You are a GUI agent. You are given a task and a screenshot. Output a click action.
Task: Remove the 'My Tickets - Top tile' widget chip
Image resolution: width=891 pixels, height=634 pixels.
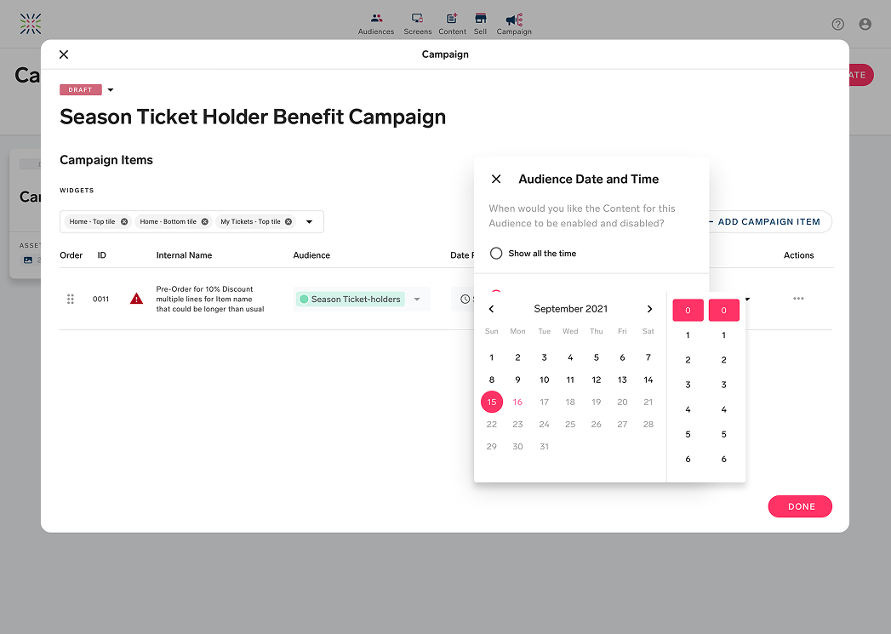288,222
